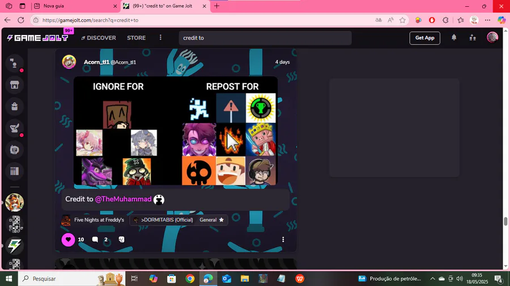Open the Windows notification center
Viewport: 510px width, 286px height.
498,279
